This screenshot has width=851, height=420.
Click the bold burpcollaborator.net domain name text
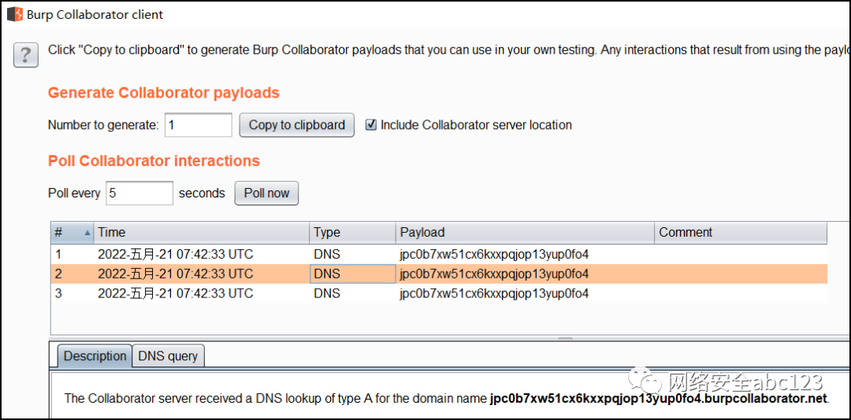[659, 399]
